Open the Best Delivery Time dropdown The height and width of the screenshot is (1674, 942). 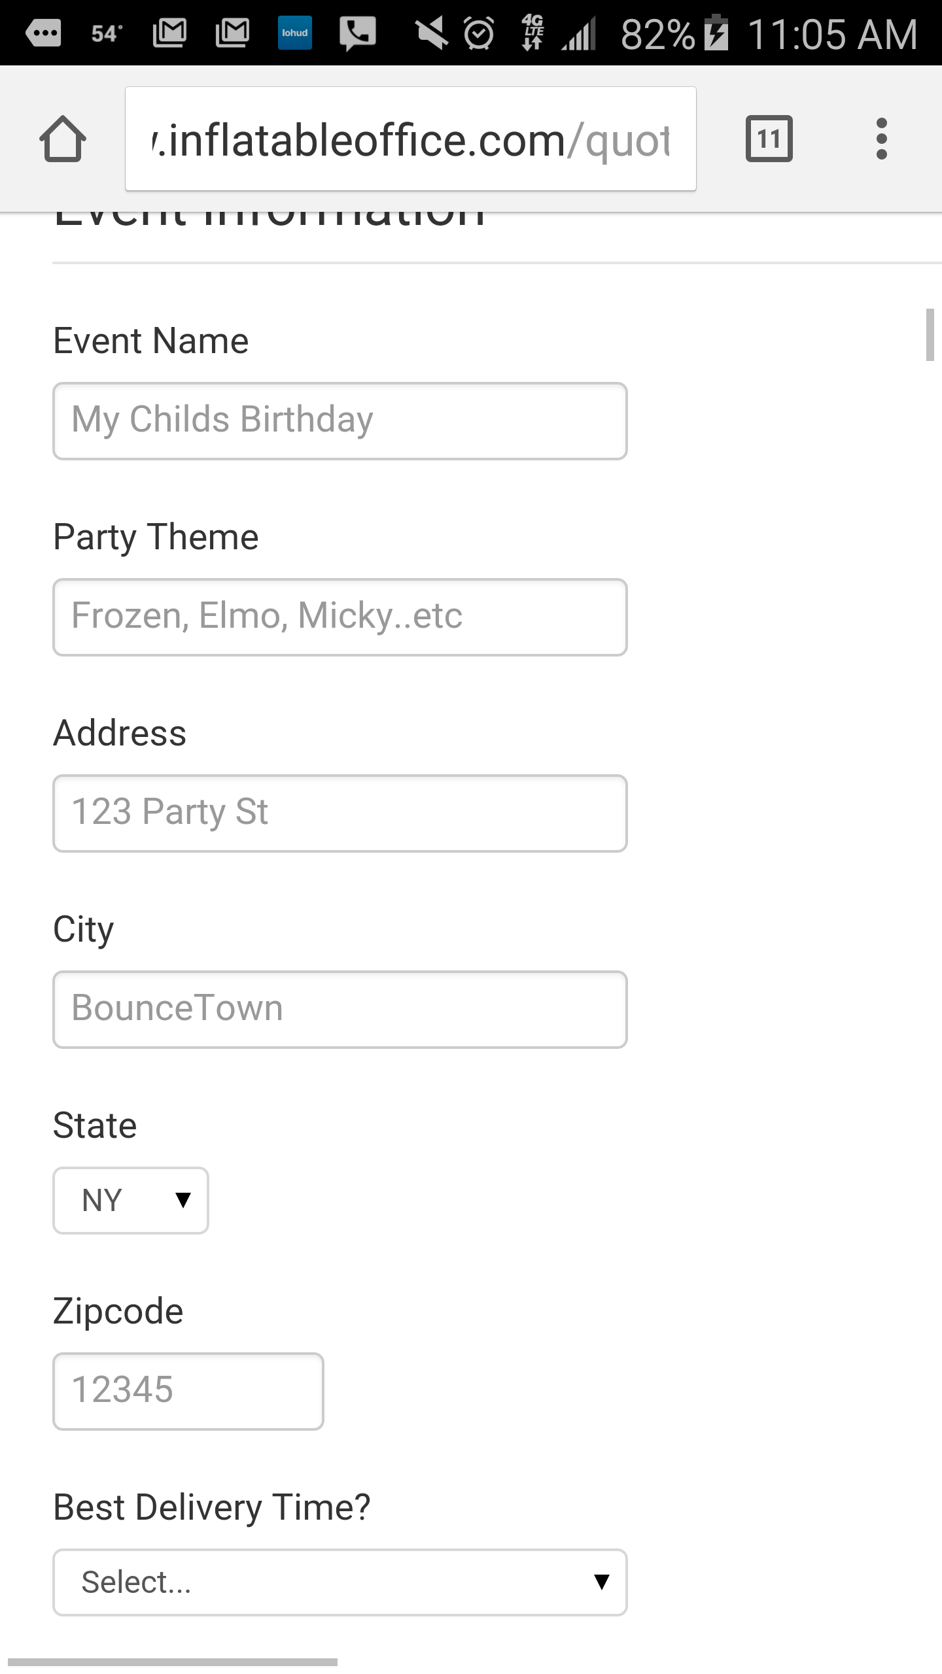point(340,1582)
